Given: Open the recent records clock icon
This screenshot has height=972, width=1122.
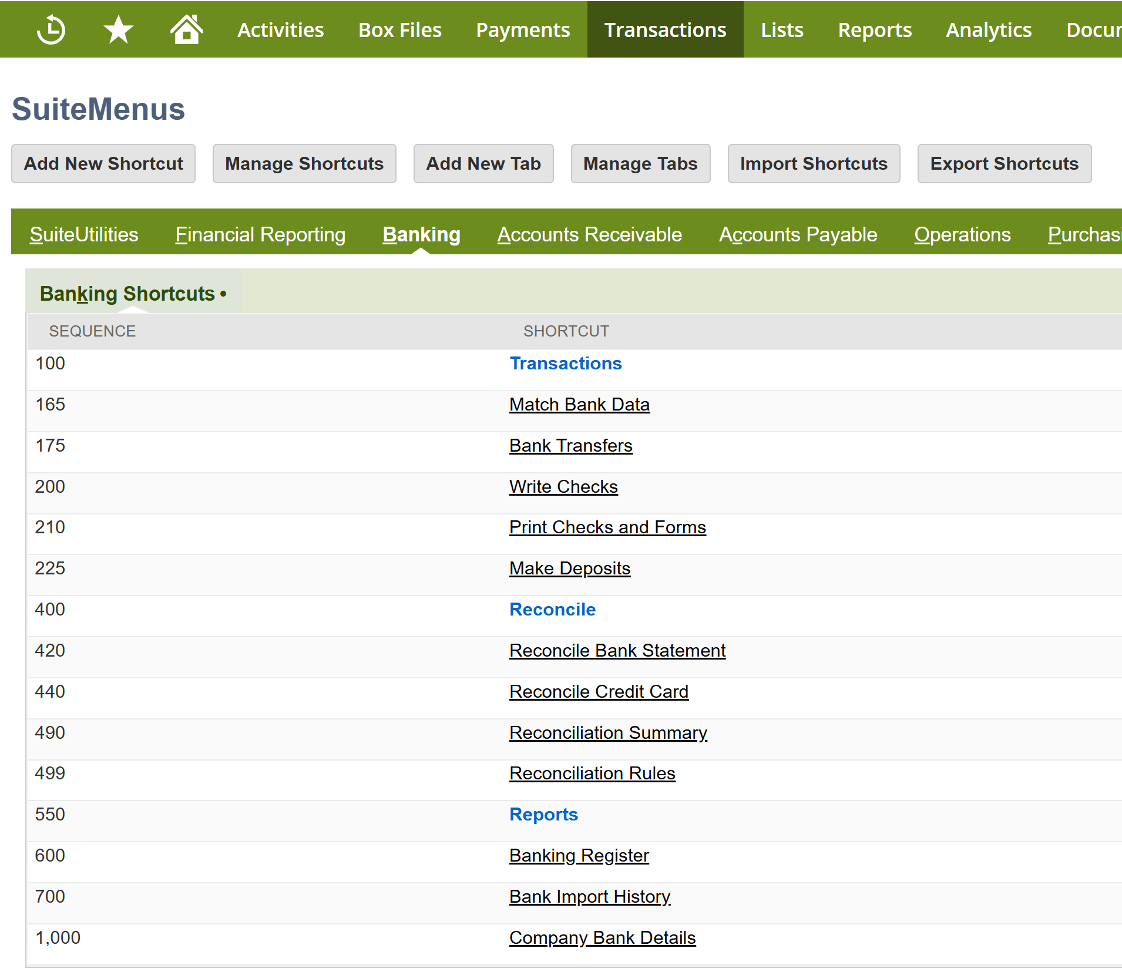Looking at the screenshot, I should [51, 30].
